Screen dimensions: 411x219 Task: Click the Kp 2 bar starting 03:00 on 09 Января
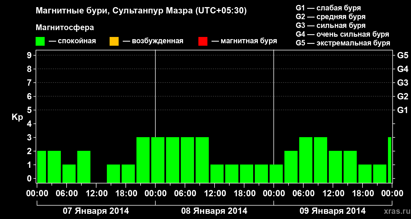pyautogui.click(x=291, y=167)
